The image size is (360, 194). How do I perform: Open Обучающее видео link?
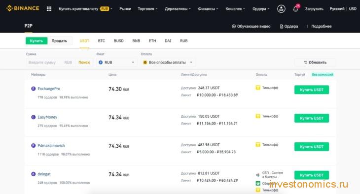(x=251, y=27)
